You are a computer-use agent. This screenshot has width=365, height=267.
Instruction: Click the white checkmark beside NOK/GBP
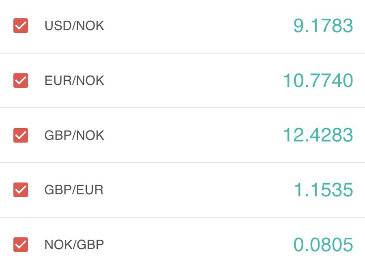pyautogui.click(x=21, y=245)
